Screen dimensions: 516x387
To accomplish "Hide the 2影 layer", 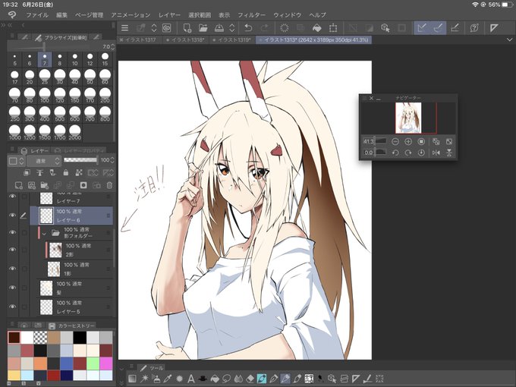I will (x=12, y=250).
